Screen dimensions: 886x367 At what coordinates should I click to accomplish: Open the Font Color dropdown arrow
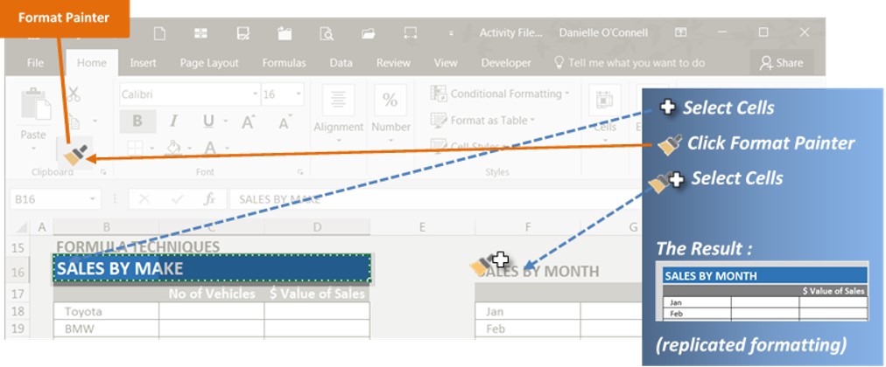click(x=226, y=149)
